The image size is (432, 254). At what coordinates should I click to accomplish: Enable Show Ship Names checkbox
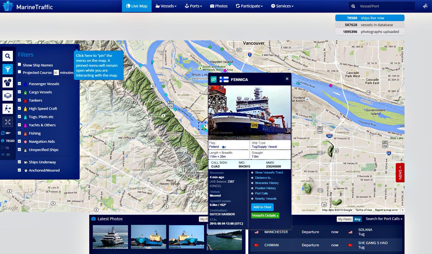[x=19, y=65]
